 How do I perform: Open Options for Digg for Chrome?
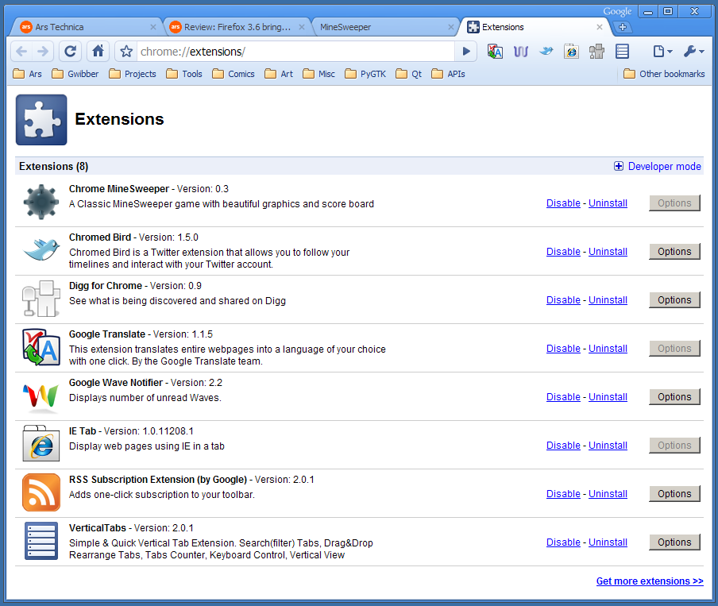[674, 300]
